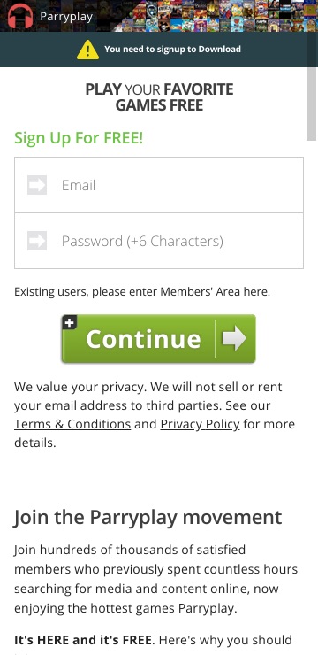Open the Terms & Conditions link

tap(72, 424)
